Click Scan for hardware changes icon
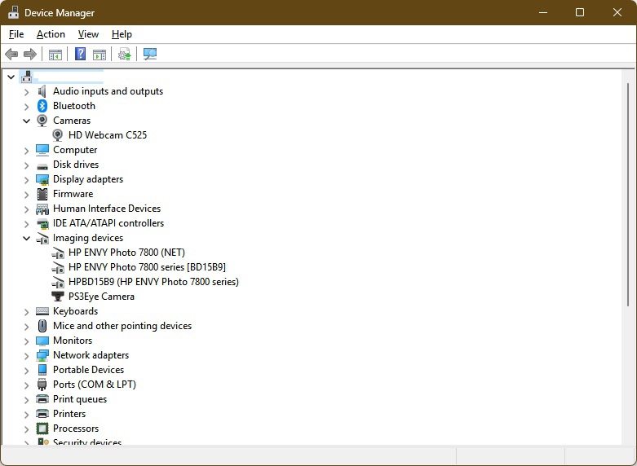The image size is (637, 466). [150, 55]
